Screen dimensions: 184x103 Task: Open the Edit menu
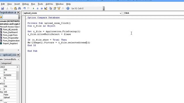tap(3, 4)
